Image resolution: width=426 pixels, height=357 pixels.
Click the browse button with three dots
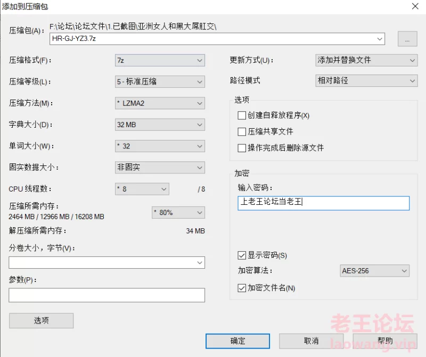407,39
